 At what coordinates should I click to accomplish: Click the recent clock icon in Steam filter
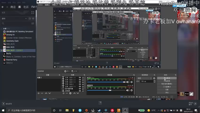(x=30, y=18)
